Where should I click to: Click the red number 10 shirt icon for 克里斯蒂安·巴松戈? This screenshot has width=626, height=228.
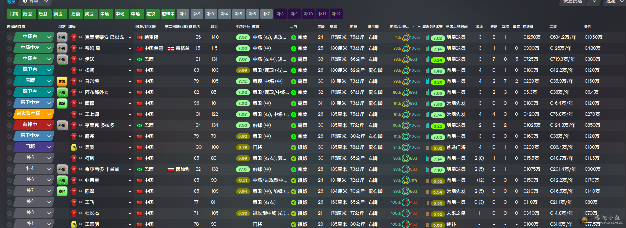74,37
